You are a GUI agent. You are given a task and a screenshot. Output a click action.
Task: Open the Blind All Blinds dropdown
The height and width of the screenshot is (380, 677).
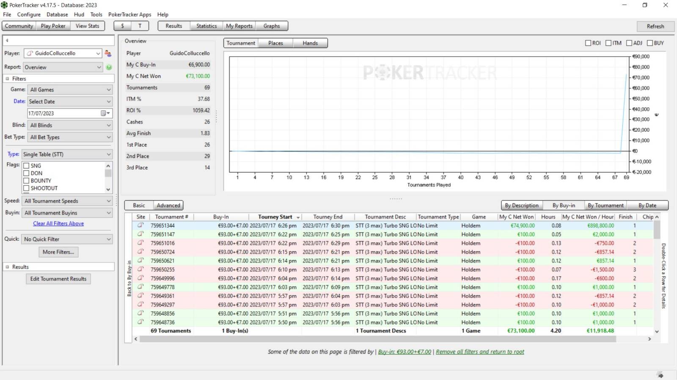click(70, 125)
